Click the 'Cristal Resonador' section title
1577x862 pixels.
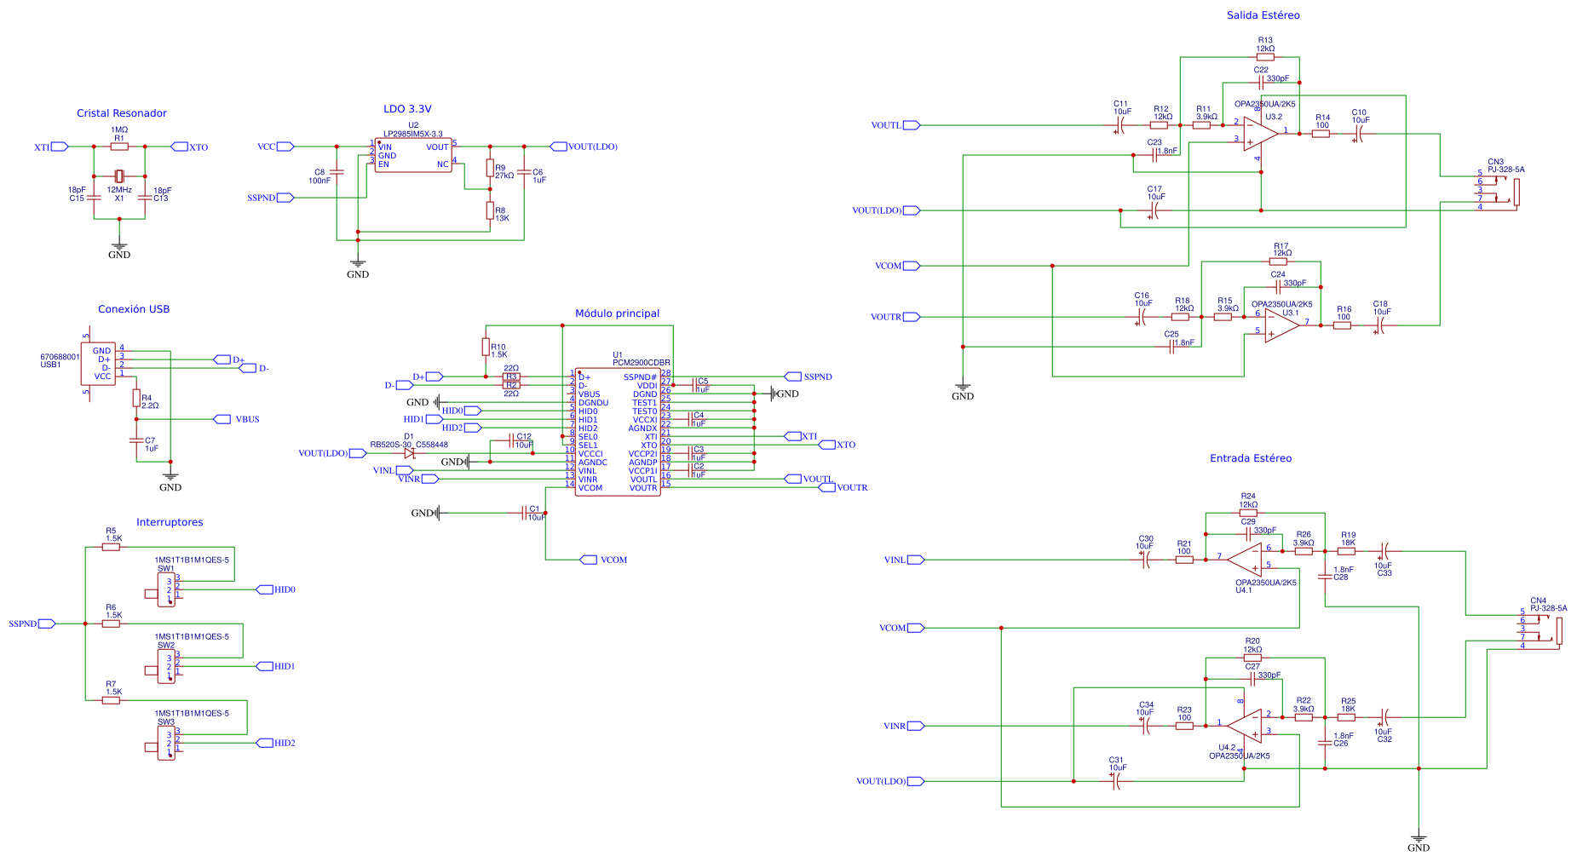pyautogui.click(x=122, y=113)
